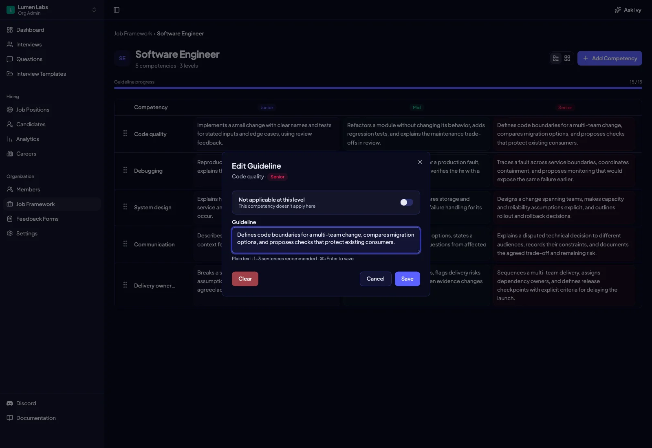Click Add Competency button

point(610,58)
